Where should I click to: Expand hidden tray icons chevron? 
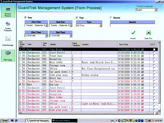(x=116, y=121)
